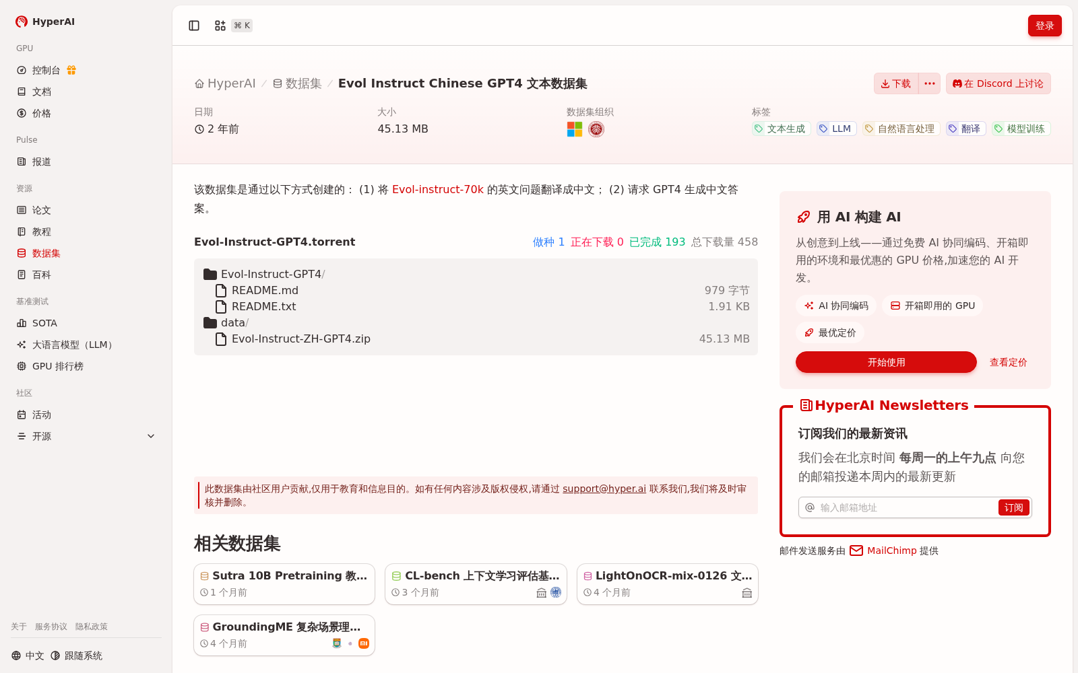Screen dimensions: 1078x673
Task: Click the 总下载量 458 stat
Action: point(724,242)
